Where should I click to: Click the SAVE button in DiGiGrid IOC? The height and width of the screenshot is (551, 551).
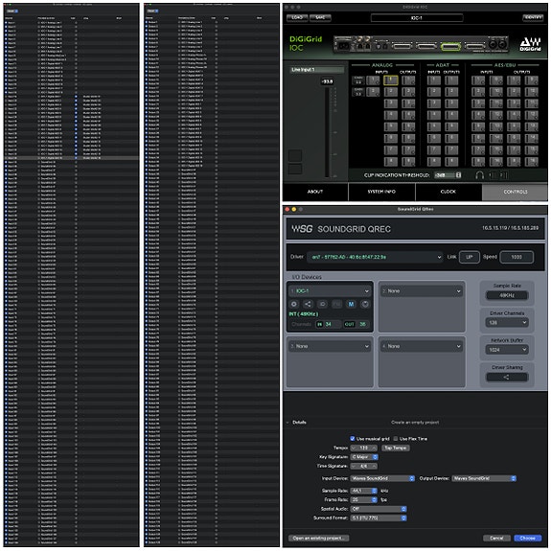[320, 17]
